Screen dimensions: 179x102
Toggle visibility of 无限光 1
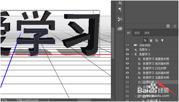pos(127,50)
